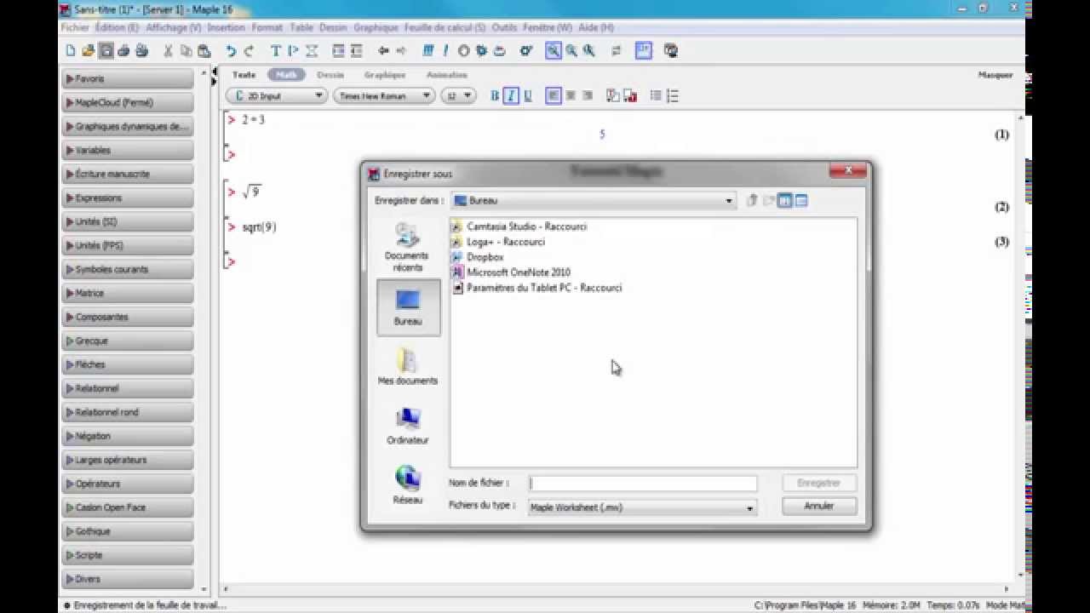Viewport: 1090px width, 613px height.
Task: Open the Fichiers du type dropdown
Action: 749,507
